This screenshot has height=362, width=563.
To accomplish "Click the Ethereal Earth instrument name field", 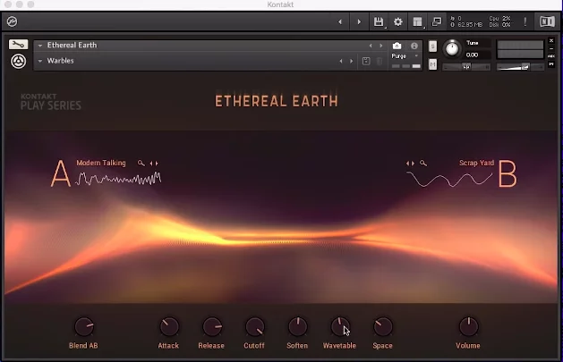I will point(72,46).
